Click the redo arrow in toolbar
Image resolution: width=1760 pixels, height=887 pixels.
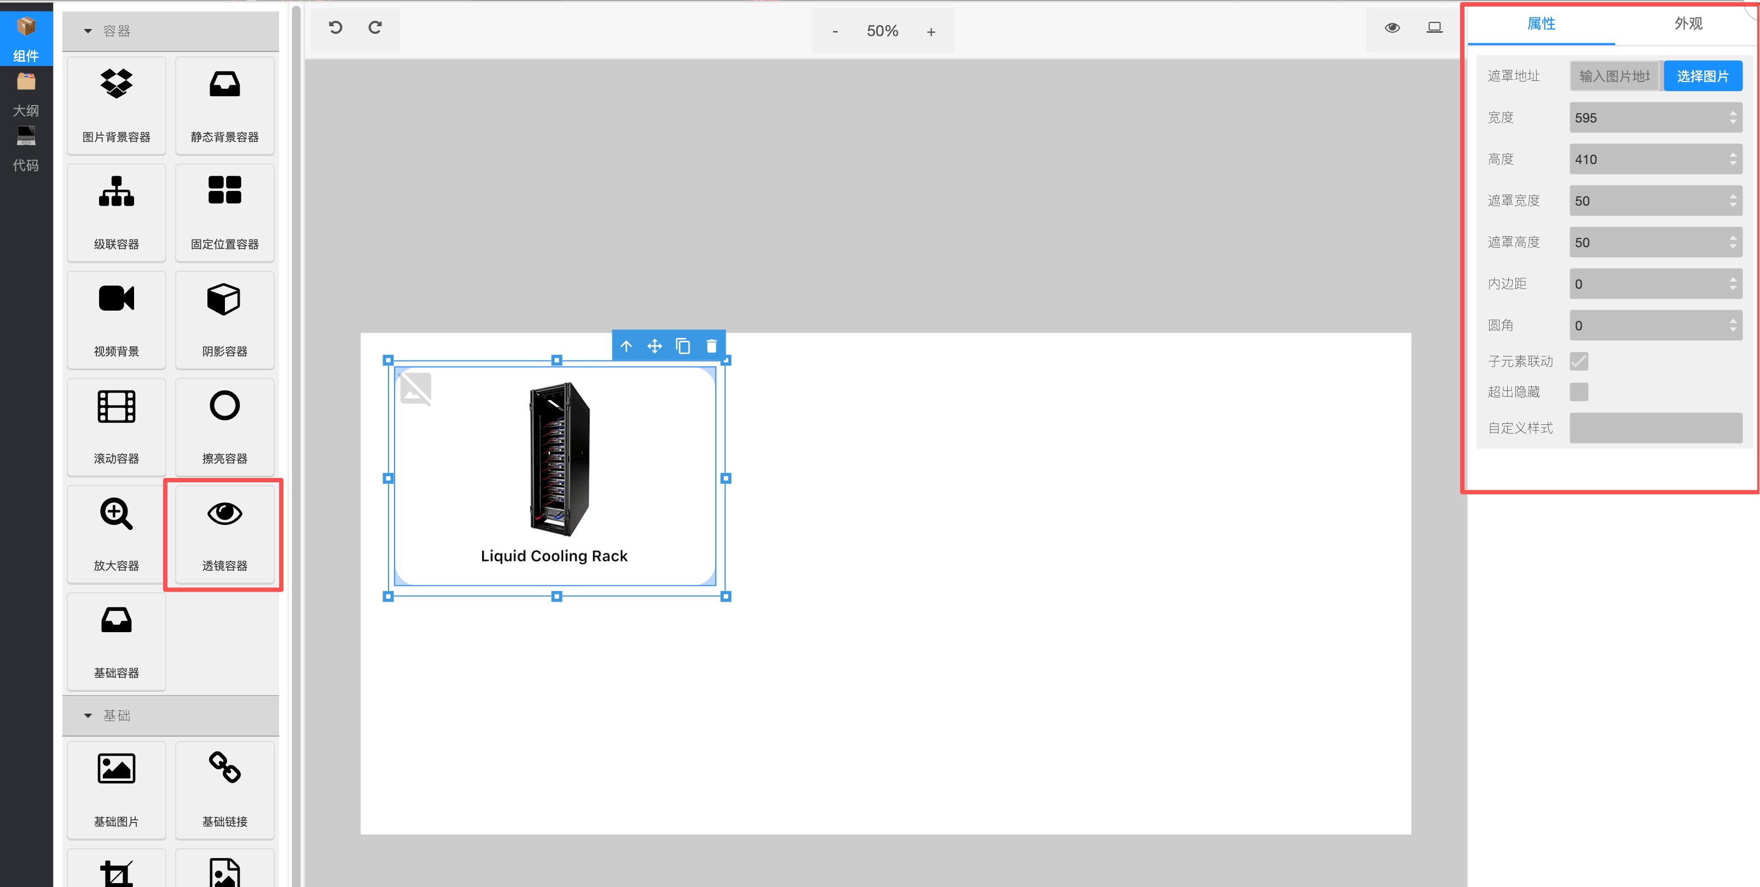coord(375,28)
